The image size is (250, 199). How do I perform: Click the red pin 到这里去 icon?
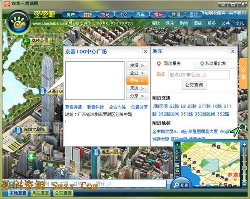click(159, 64)
